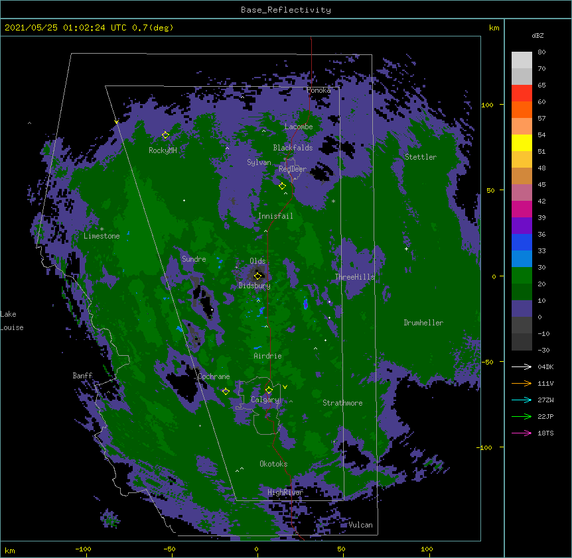Click the yellow diamond marker between Olds and Didsbury
Viewport: 572px width, 558px height.
(257, 276)
